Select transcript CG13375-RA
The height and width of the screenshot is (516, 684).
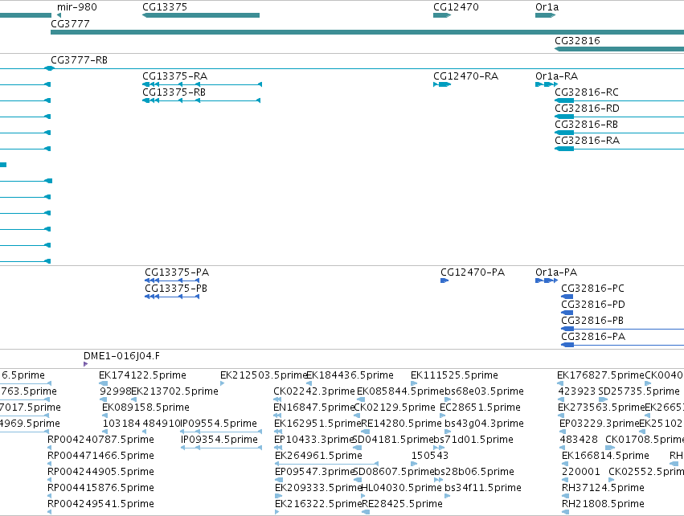(x=202, y=84)
